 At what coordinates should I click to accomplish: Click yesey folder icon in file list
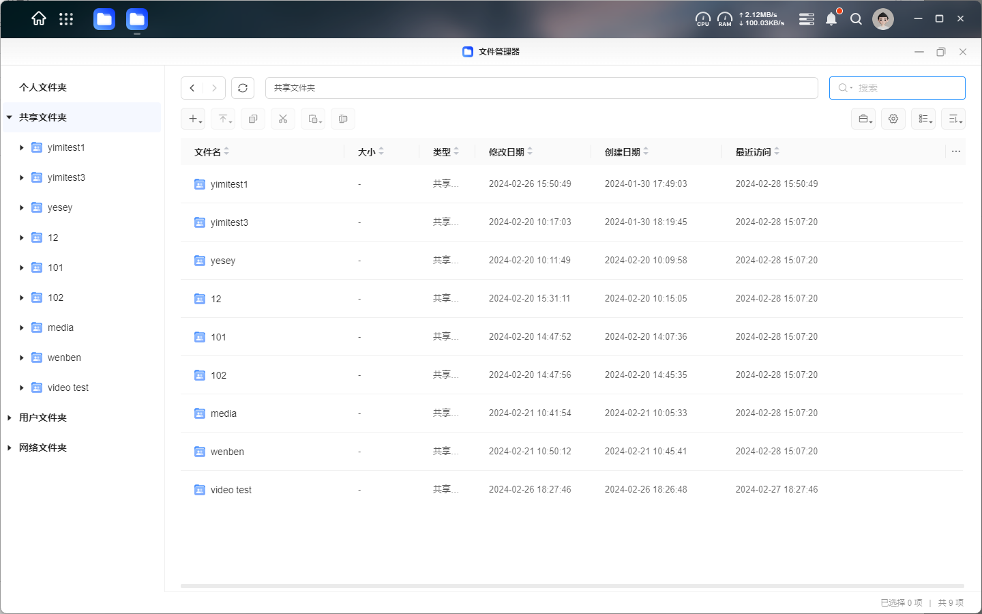[200, 261]
